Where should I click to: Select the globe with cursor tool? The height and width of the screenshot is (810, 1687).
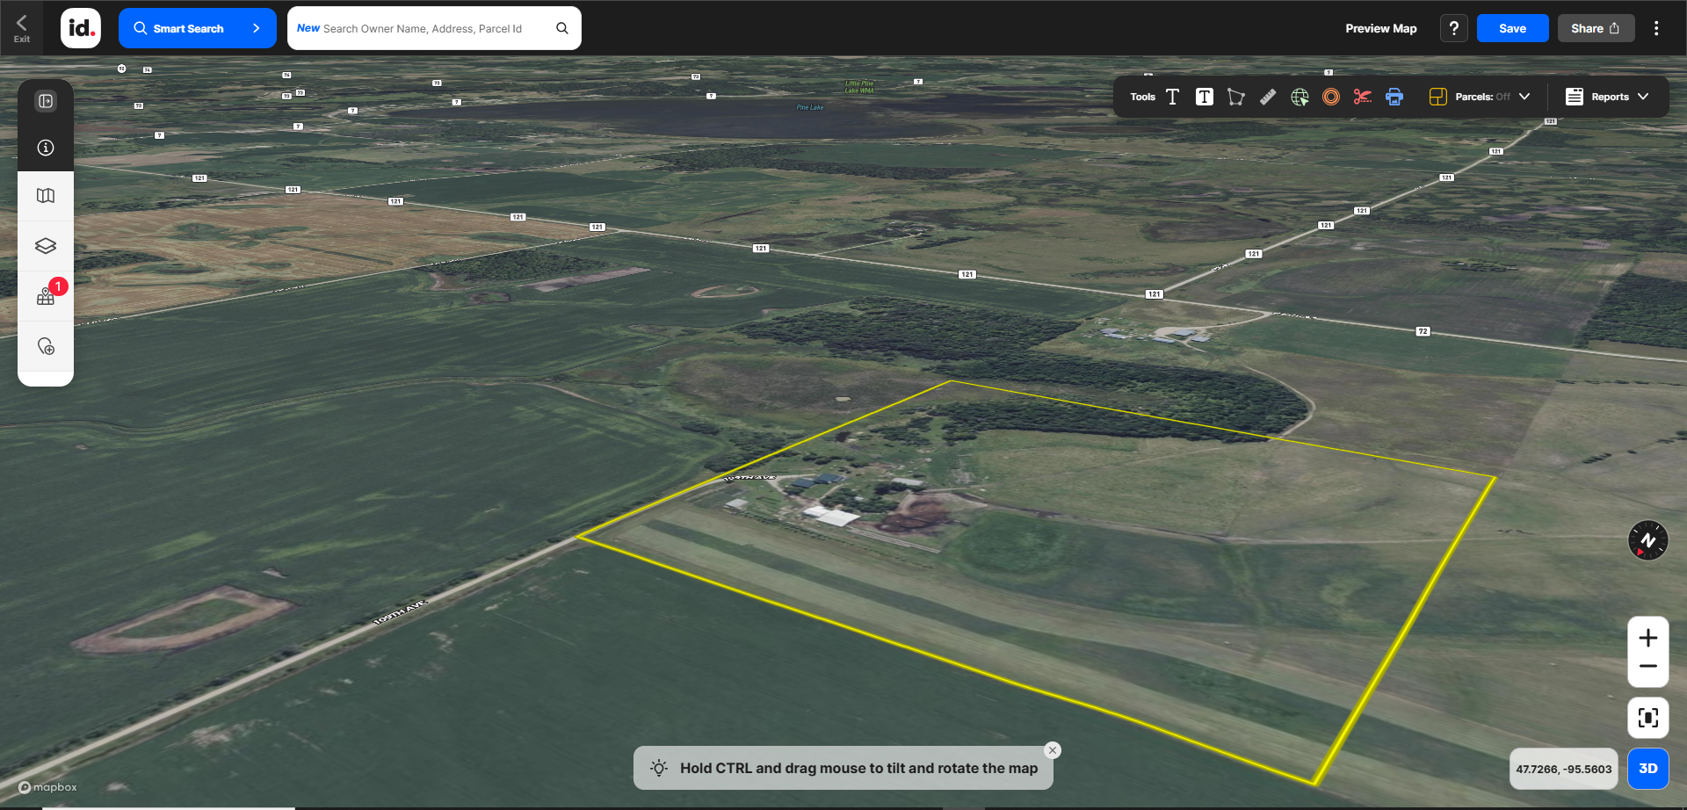pos(1300,98)
